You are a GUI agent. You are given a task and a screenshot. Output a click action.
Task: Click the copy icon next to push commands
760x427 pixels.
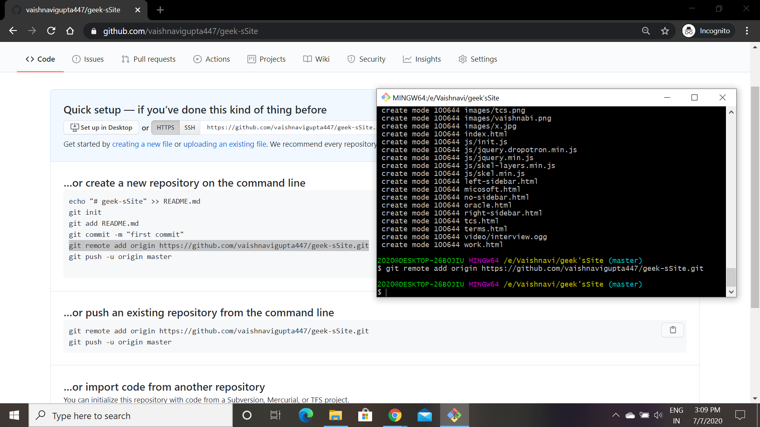click(x=673, y=329)
